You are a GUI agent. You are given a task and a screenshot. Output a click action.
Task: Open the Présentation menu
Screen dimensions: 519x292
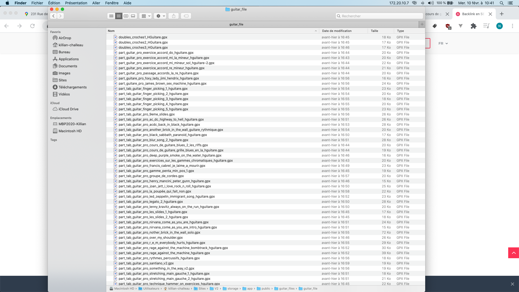tap(76, 3)
